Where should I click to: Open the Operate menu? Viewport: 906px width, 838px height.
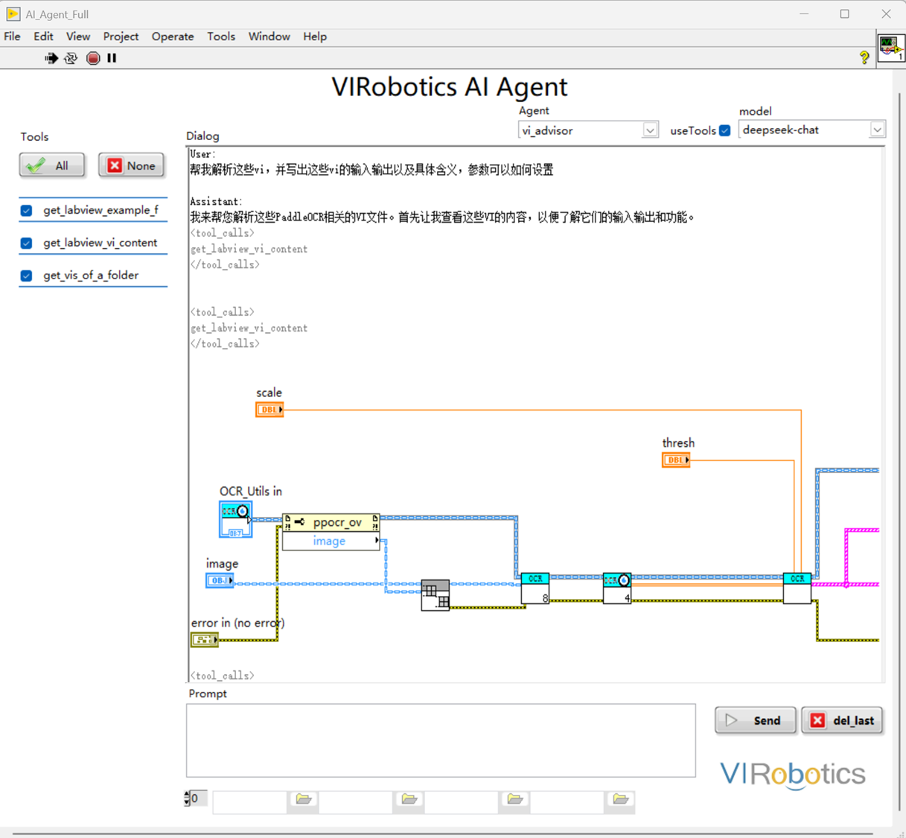172,36
